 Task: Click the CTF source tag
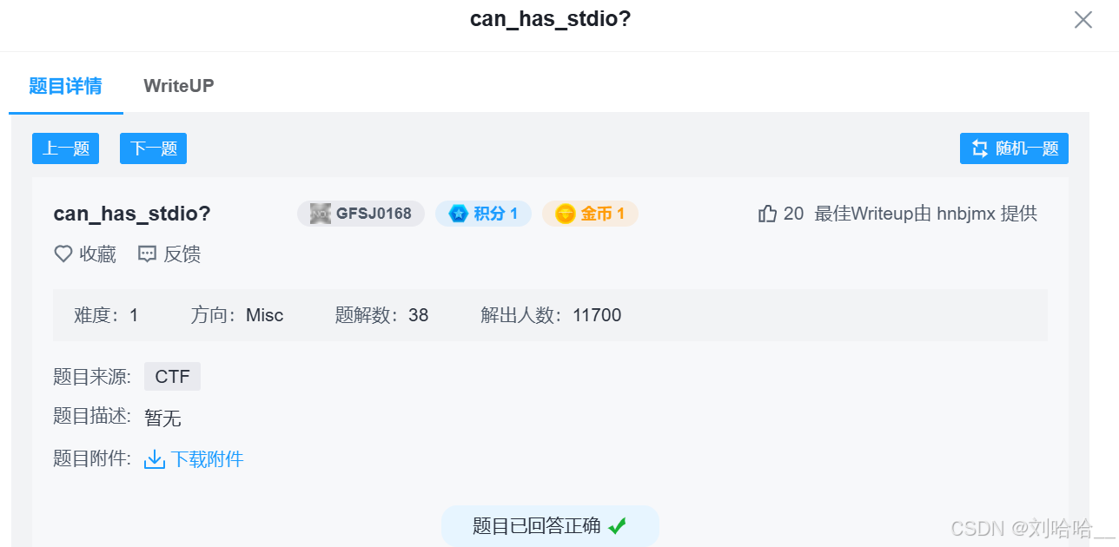[172, 376]
